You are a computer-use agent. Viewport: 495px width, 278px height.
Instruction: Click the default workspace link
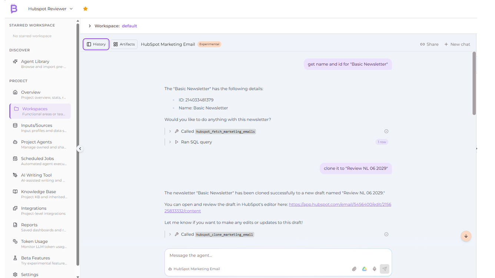[x=129, y=26]
